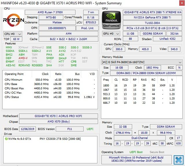Click the 1802 MHz module clock field
185x166 pixels.
[152, 68]
